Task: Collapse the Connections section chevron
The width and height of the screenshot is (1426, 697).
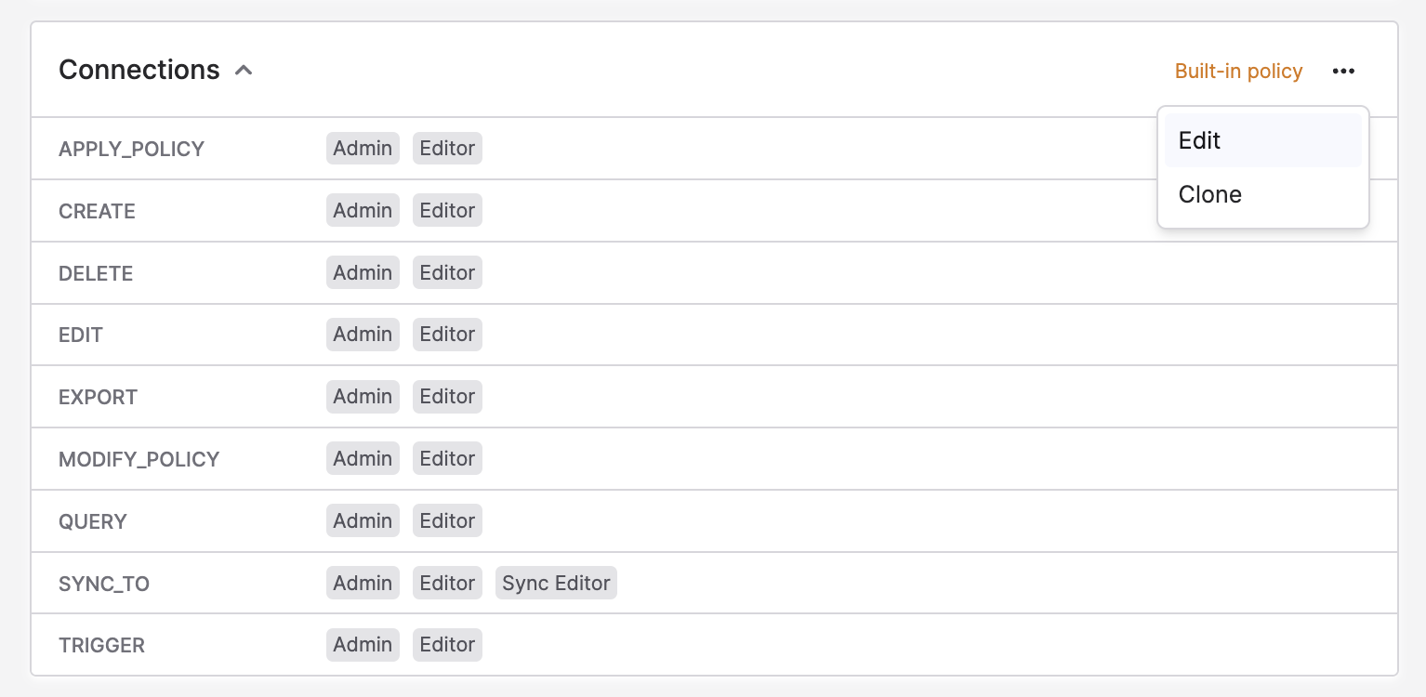Action: [244, 71]
